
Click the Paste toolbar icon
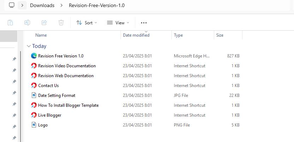coord(10,23)
